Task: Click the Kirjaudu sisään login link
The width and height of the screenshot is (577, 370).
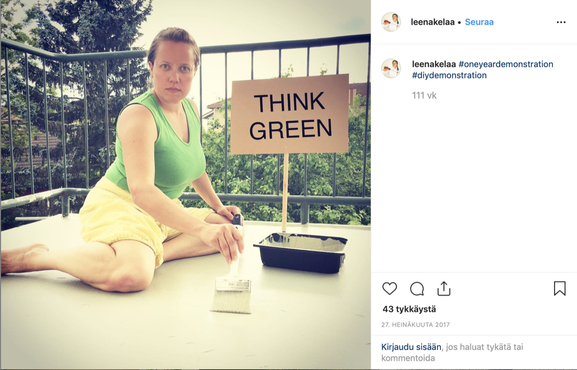Action: pyautogui.click(x=411, y=347)
